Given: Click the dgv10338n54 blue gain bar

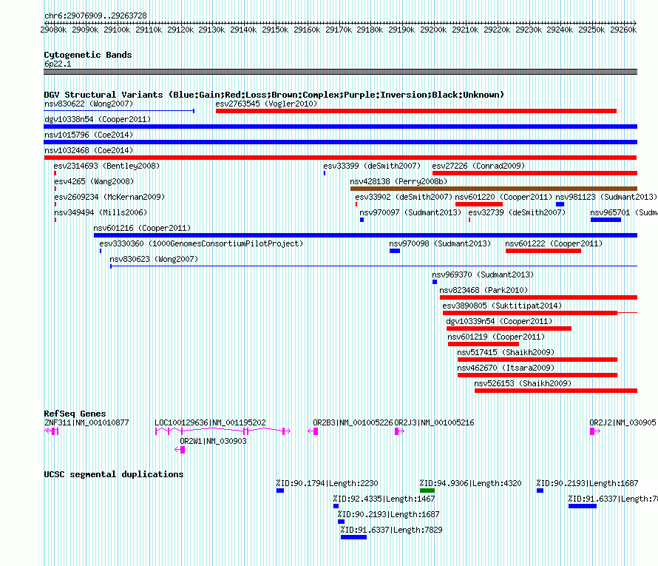Looking at the screenshot, I should pyautogui.click(x=340, y=127).
